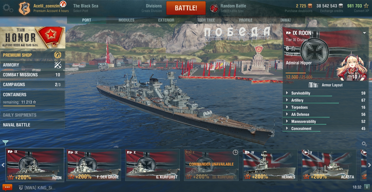Click the info icon near clock

(x=367, y=187)
